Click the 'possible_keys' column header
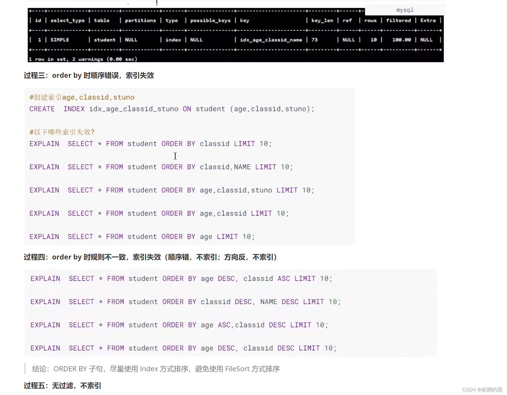507x395 pixels. (210, 20)
